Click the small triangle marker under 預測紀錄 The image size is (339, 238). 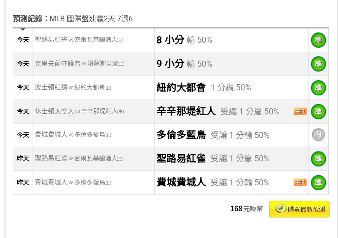(x=23, y=29)
